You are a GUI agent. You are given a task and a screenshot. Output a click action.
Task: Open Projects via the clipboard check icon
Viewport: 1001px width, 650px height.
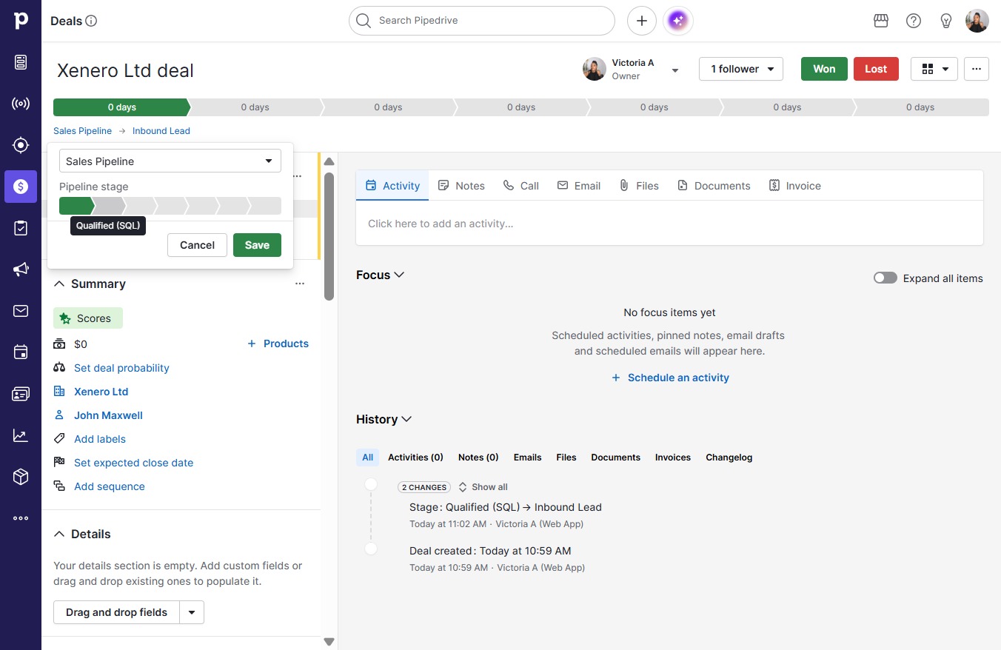pyautogui.click(x=21, y=228)
